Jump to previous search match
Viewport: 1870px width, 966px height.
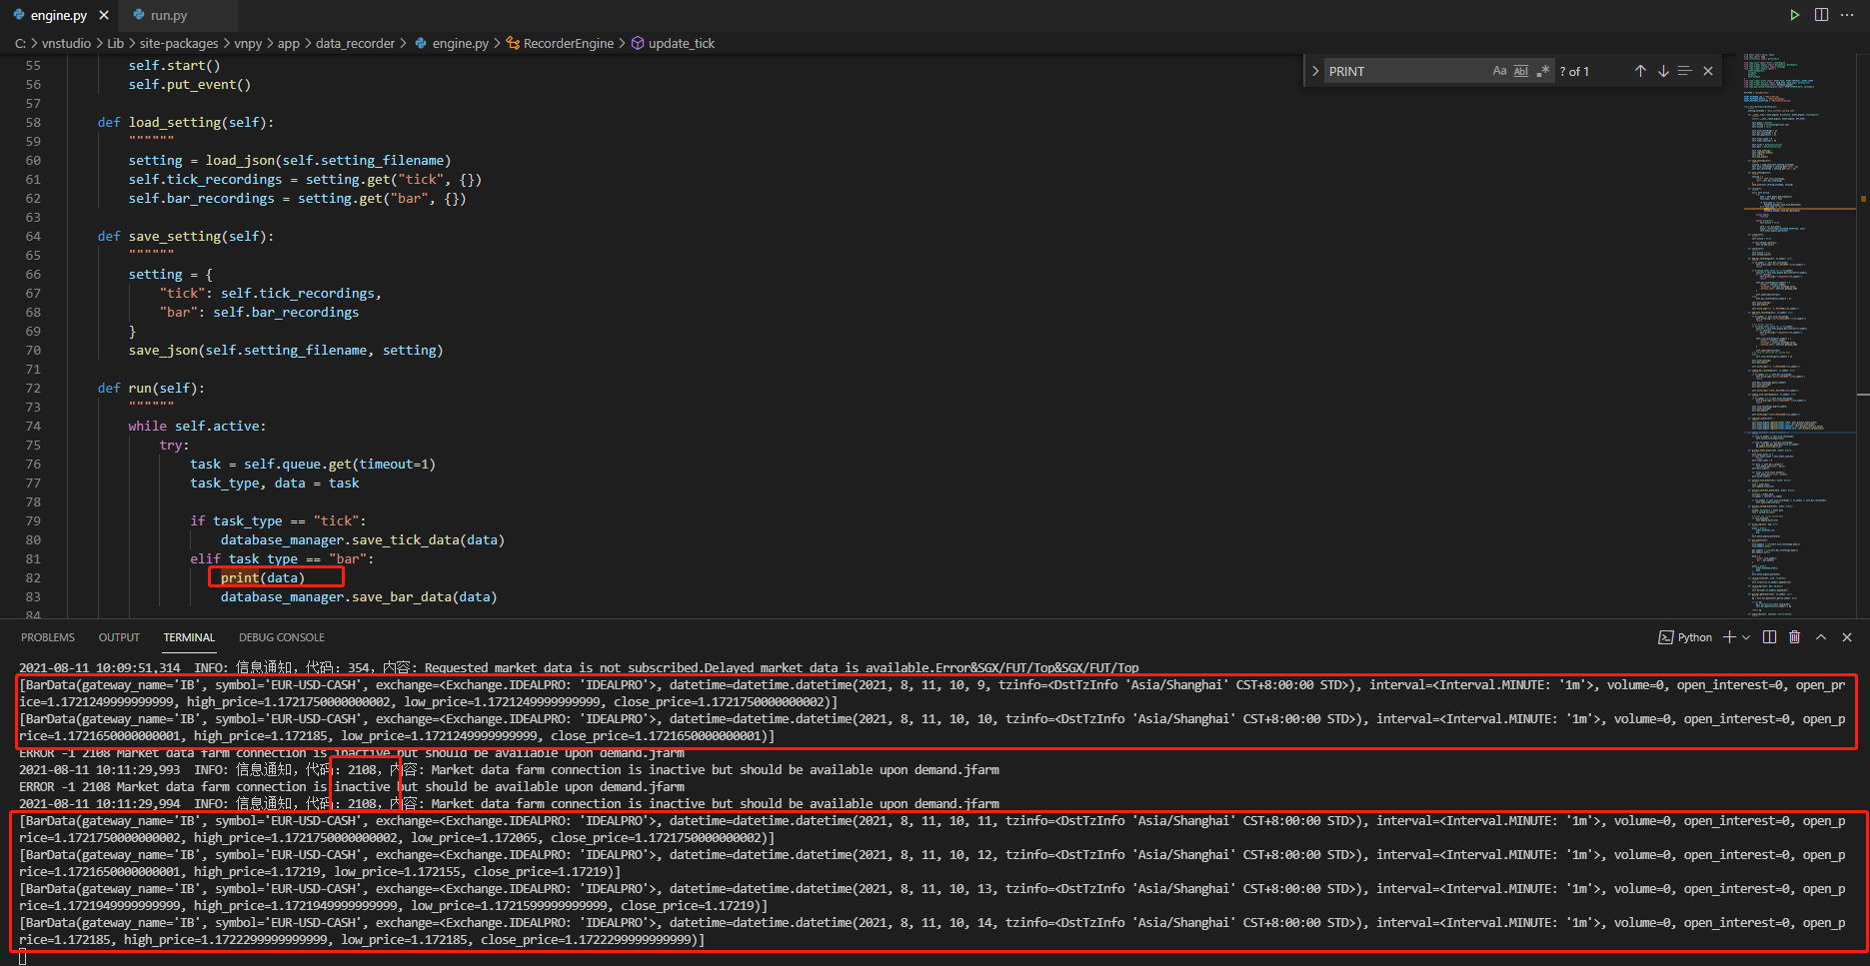pyautogui.click(x=1639, y=70)
